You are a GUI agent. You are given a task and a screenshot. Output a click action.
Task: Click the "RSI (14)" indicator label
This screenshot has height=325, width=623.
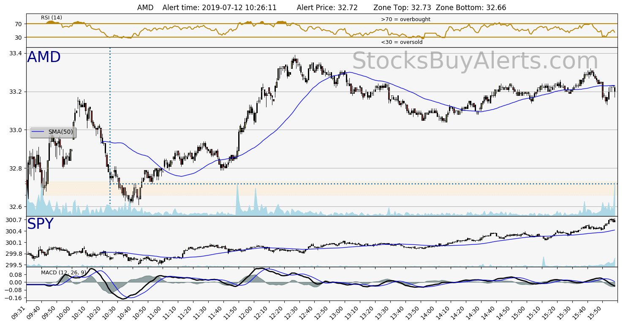[x=52, y=17]
